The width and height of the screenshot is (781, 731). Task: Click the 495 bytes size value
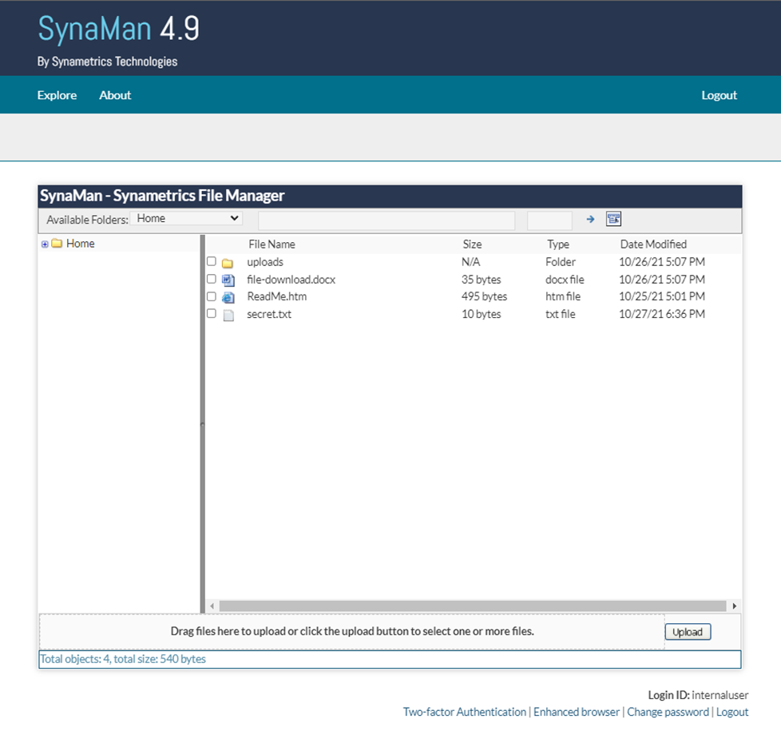coord(484,296)
